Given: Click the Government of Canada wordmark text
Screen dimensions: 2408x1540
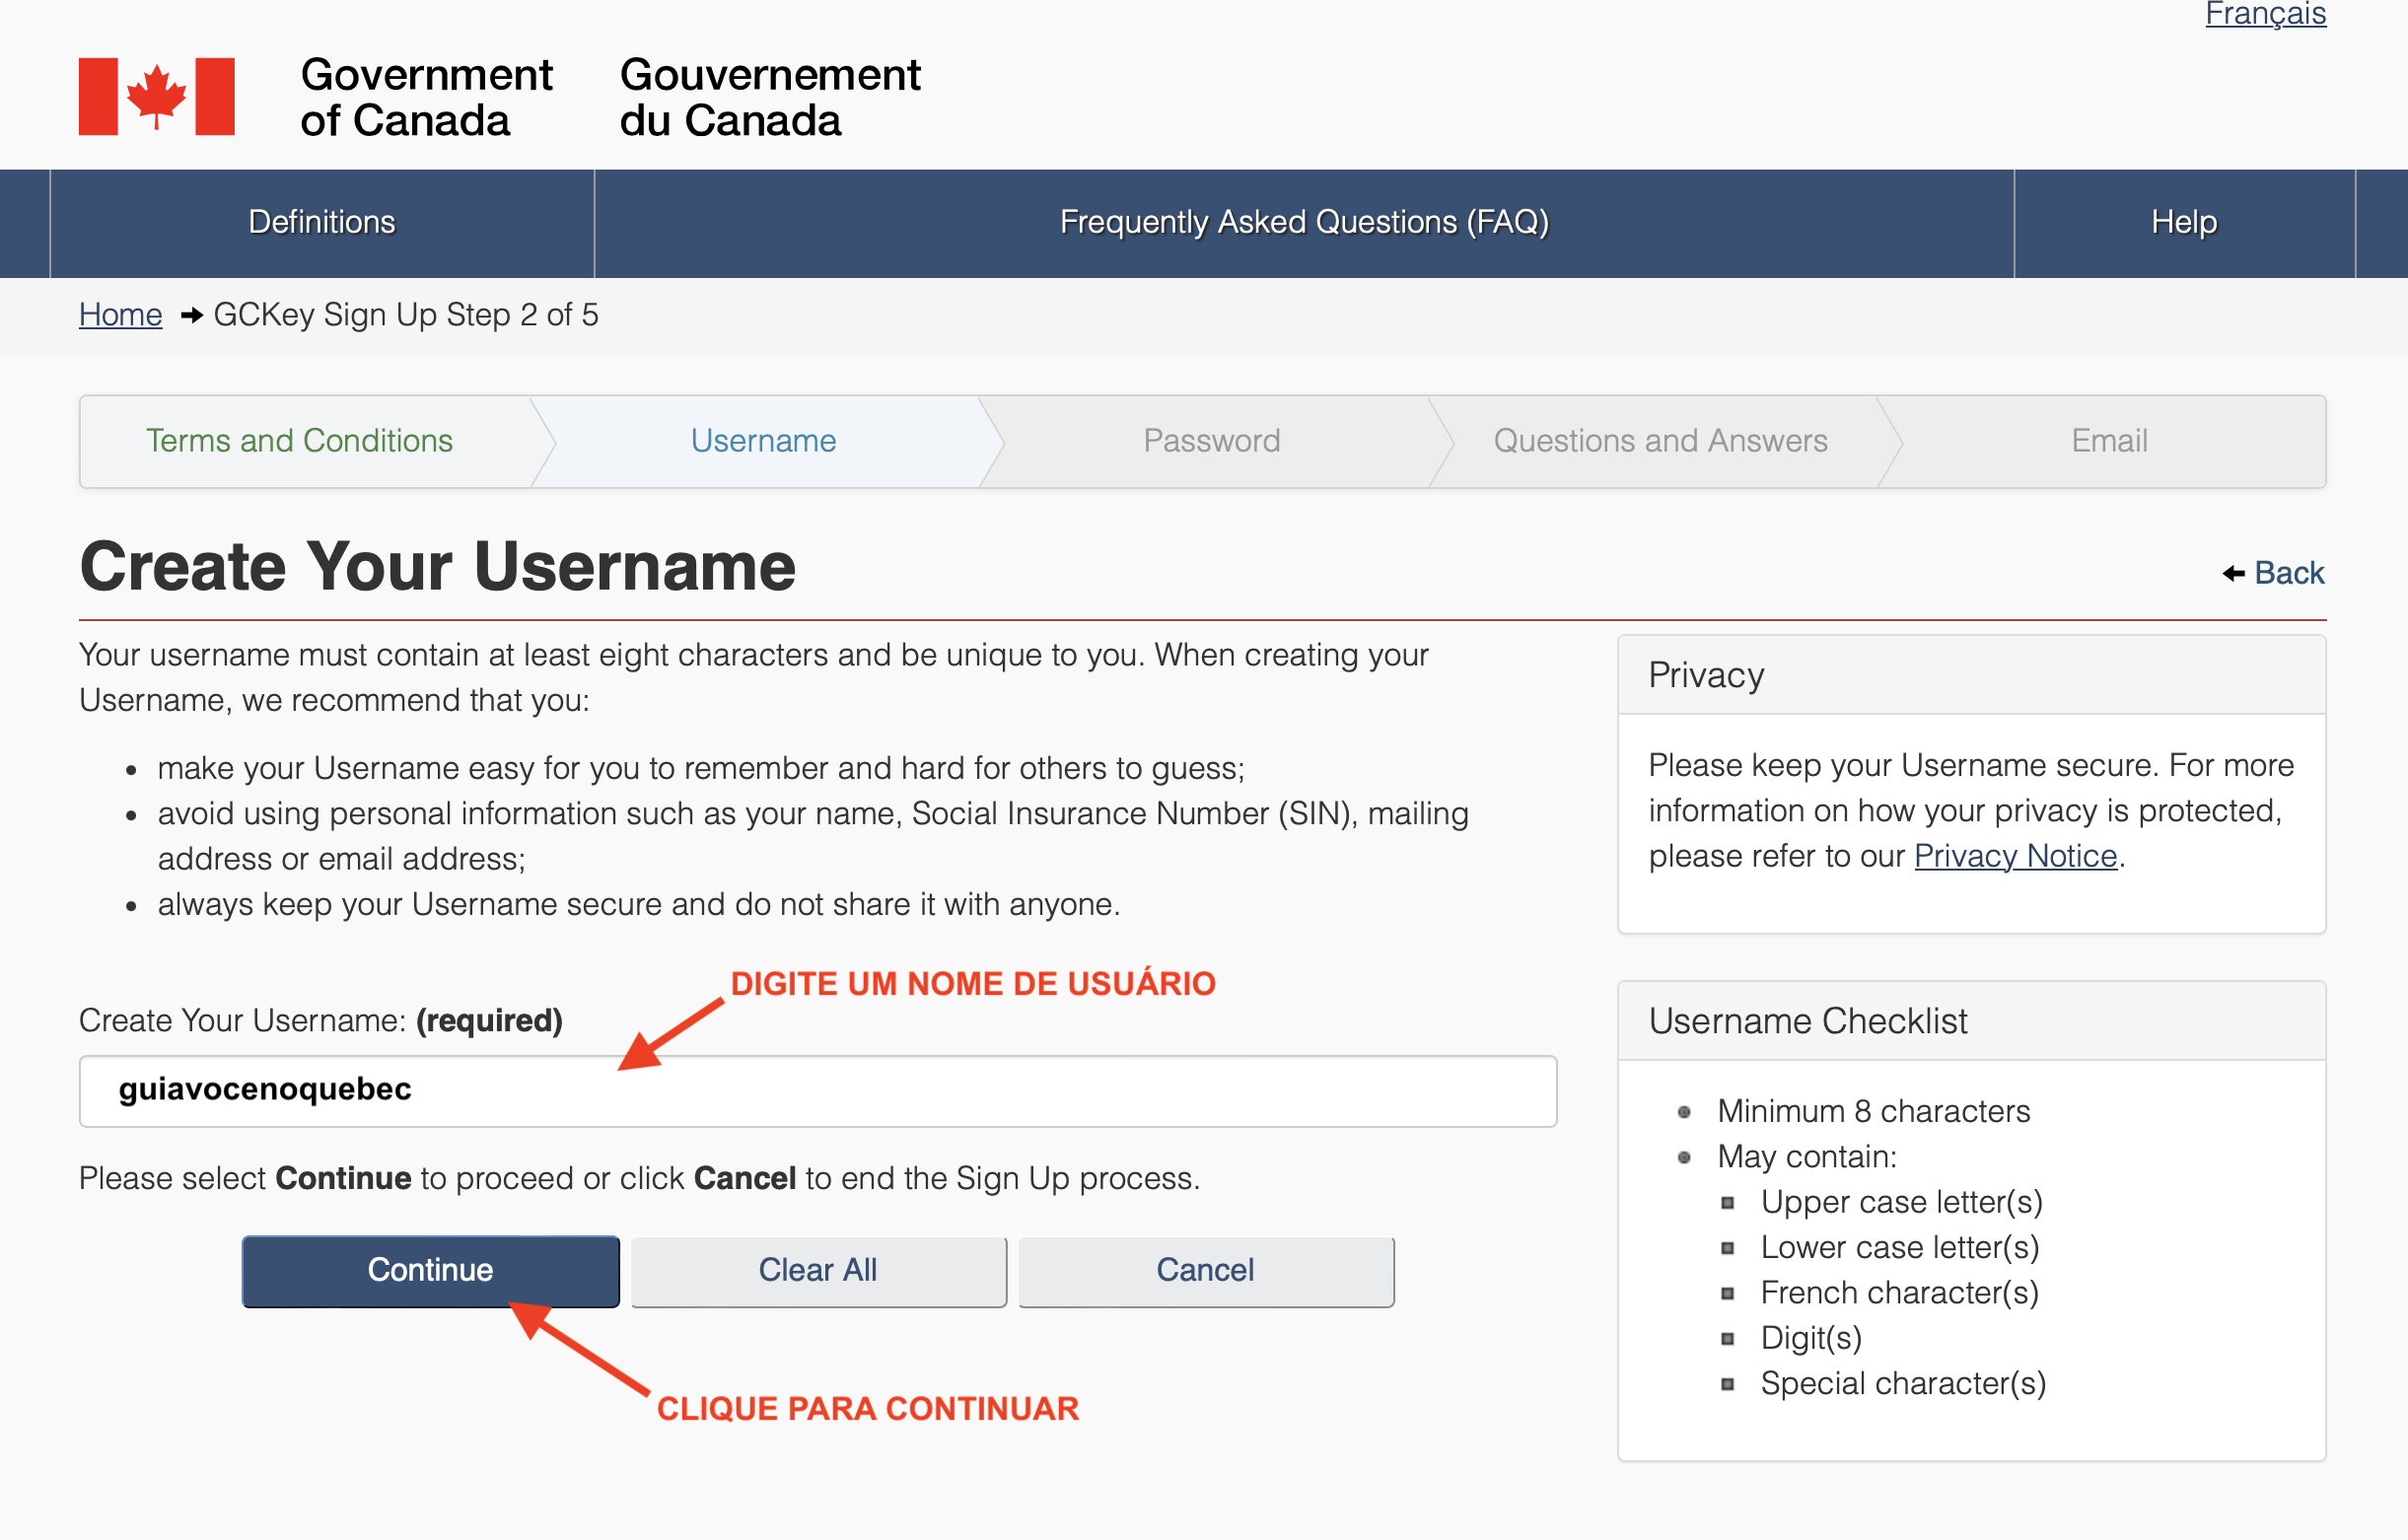Looking at the screenshot, I should 426,97.
